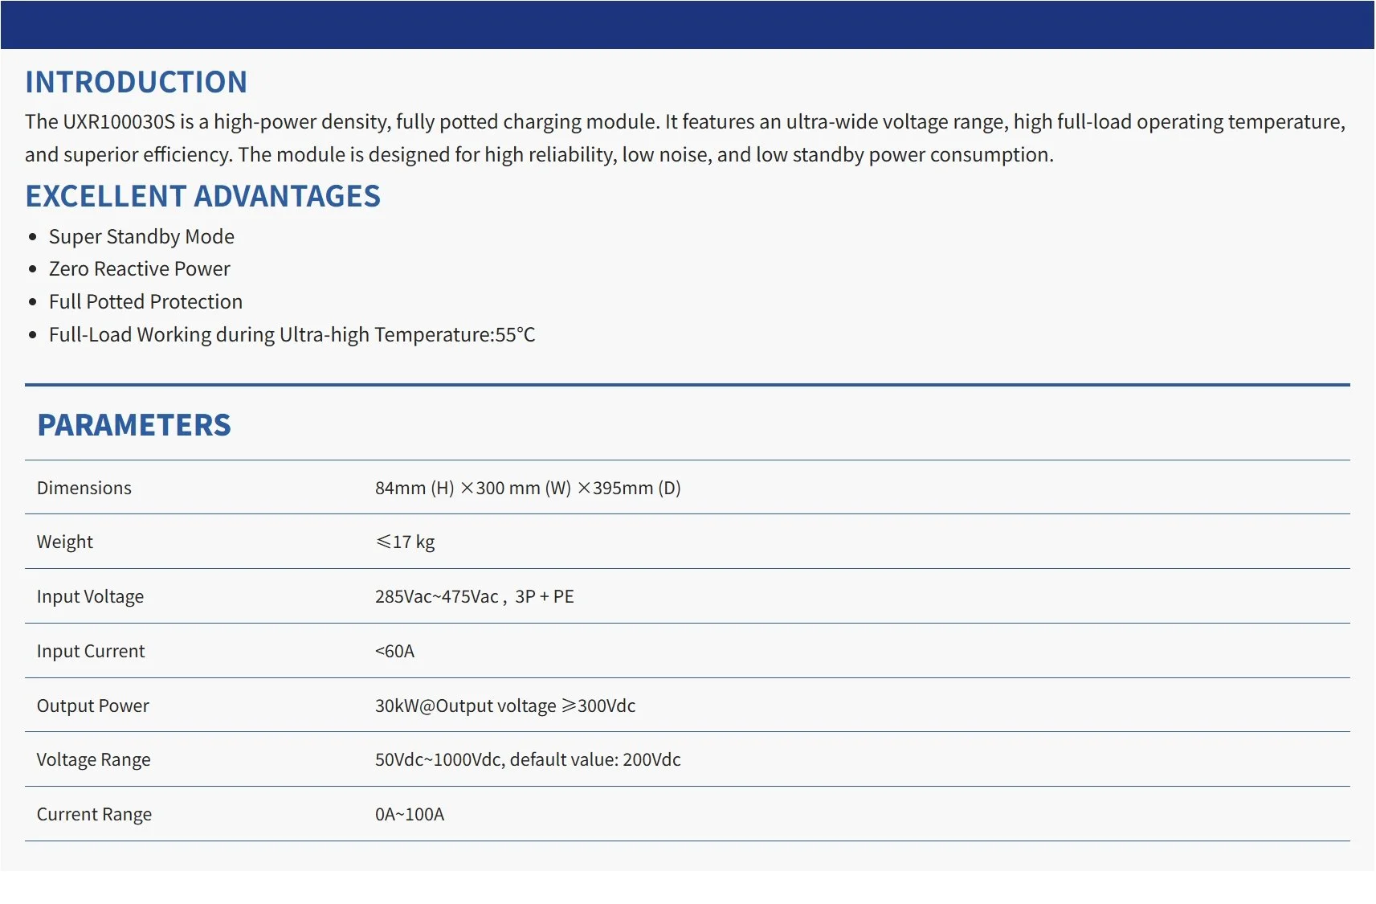Click the intro line starting 'and superior efficiency'
The image size is (1376, 904).
click(x=539, y=154)
